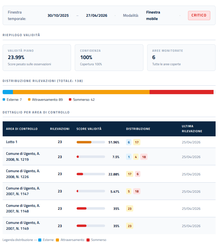The height and width of the screenshot is (243, 220).
Task: Click the 'Esterne: 7' legend entry
Action: [x=12, y=100]
